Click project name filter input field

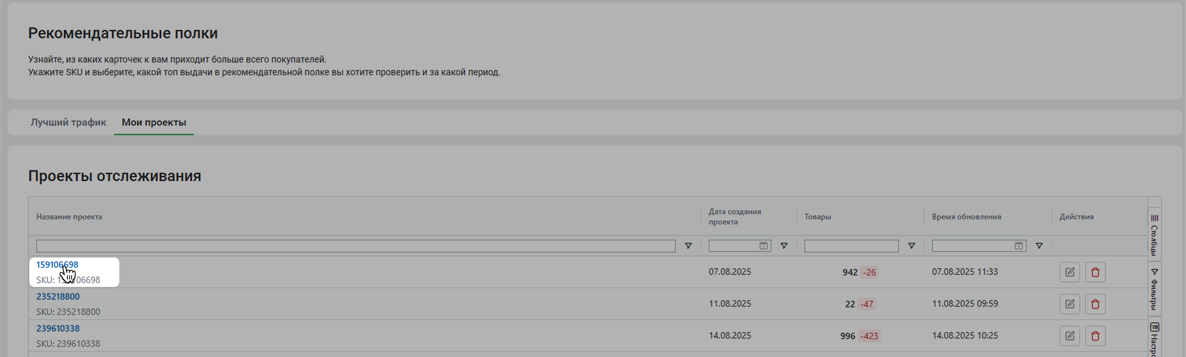pyautogui.click(x=355, y=246)
